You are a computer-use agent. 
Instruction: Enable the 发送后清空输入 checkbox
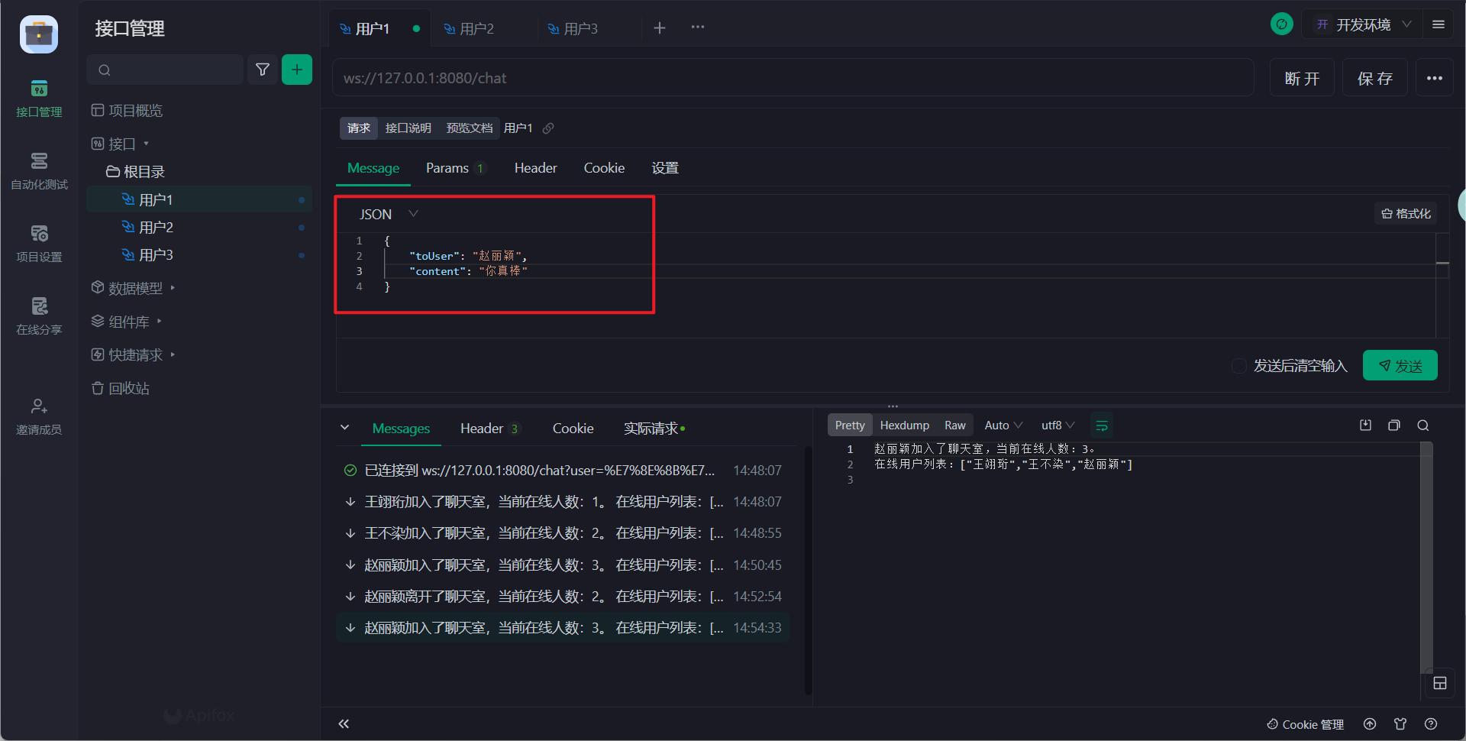click(x=1238, y=366)
